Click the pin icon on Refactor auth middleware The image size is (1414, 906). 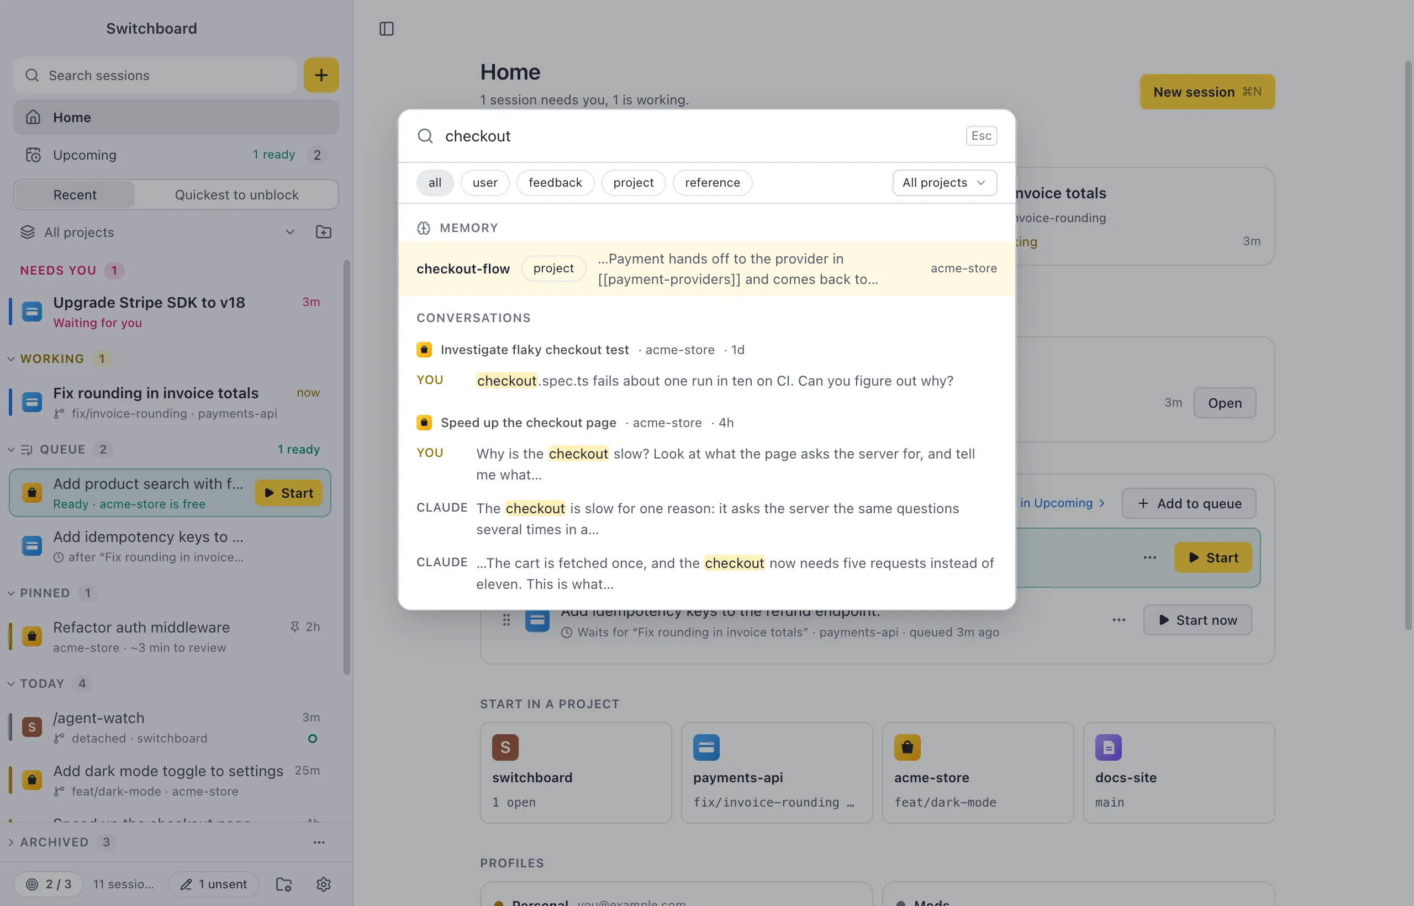tap(295, 626)
